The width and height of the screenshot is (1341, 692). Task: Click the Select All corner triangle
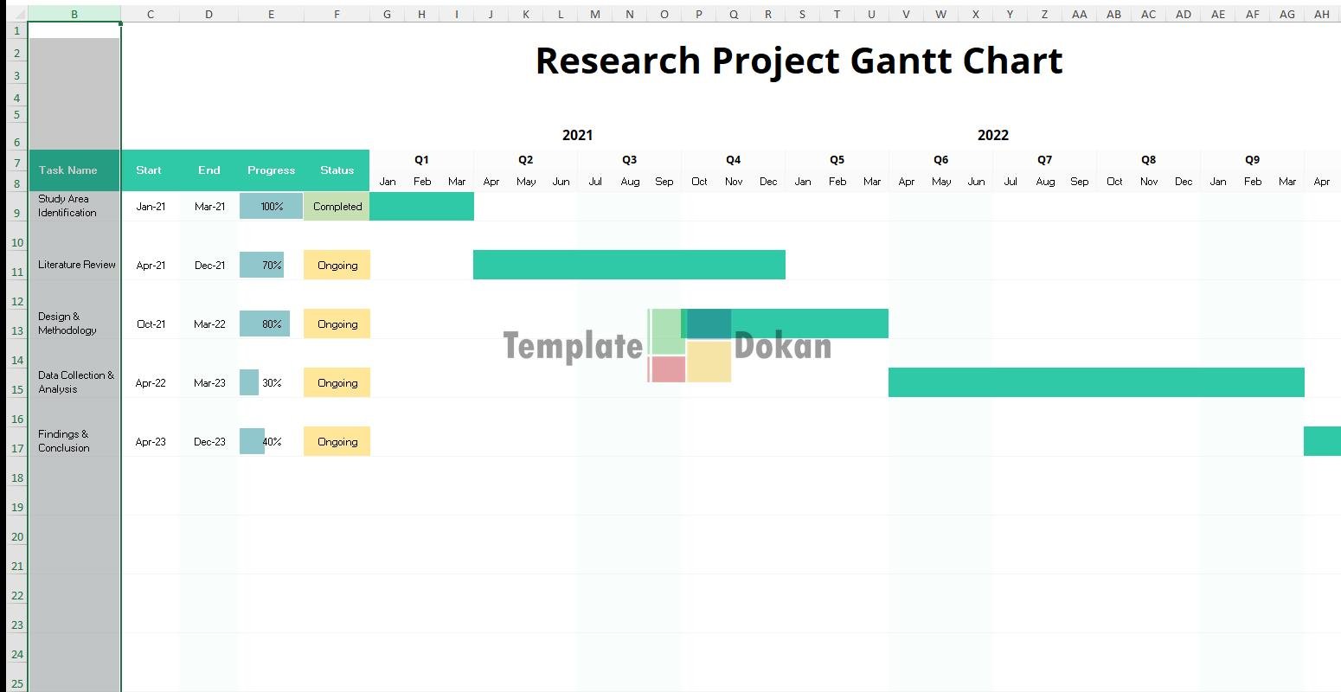coord(17,15)
